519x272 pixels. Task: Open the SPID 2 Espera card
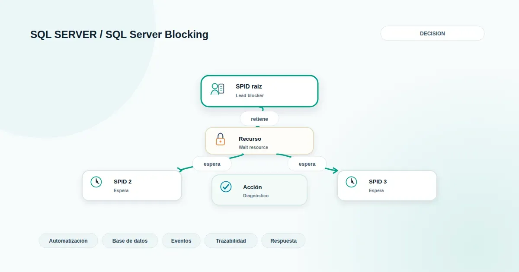(132, 186)
